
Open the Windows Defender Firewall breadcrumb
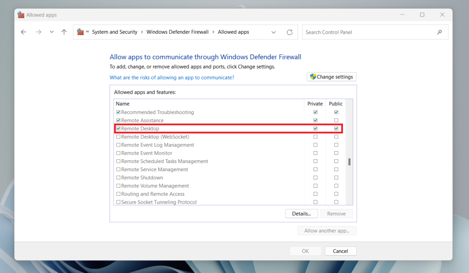click(x=177, y=32)
